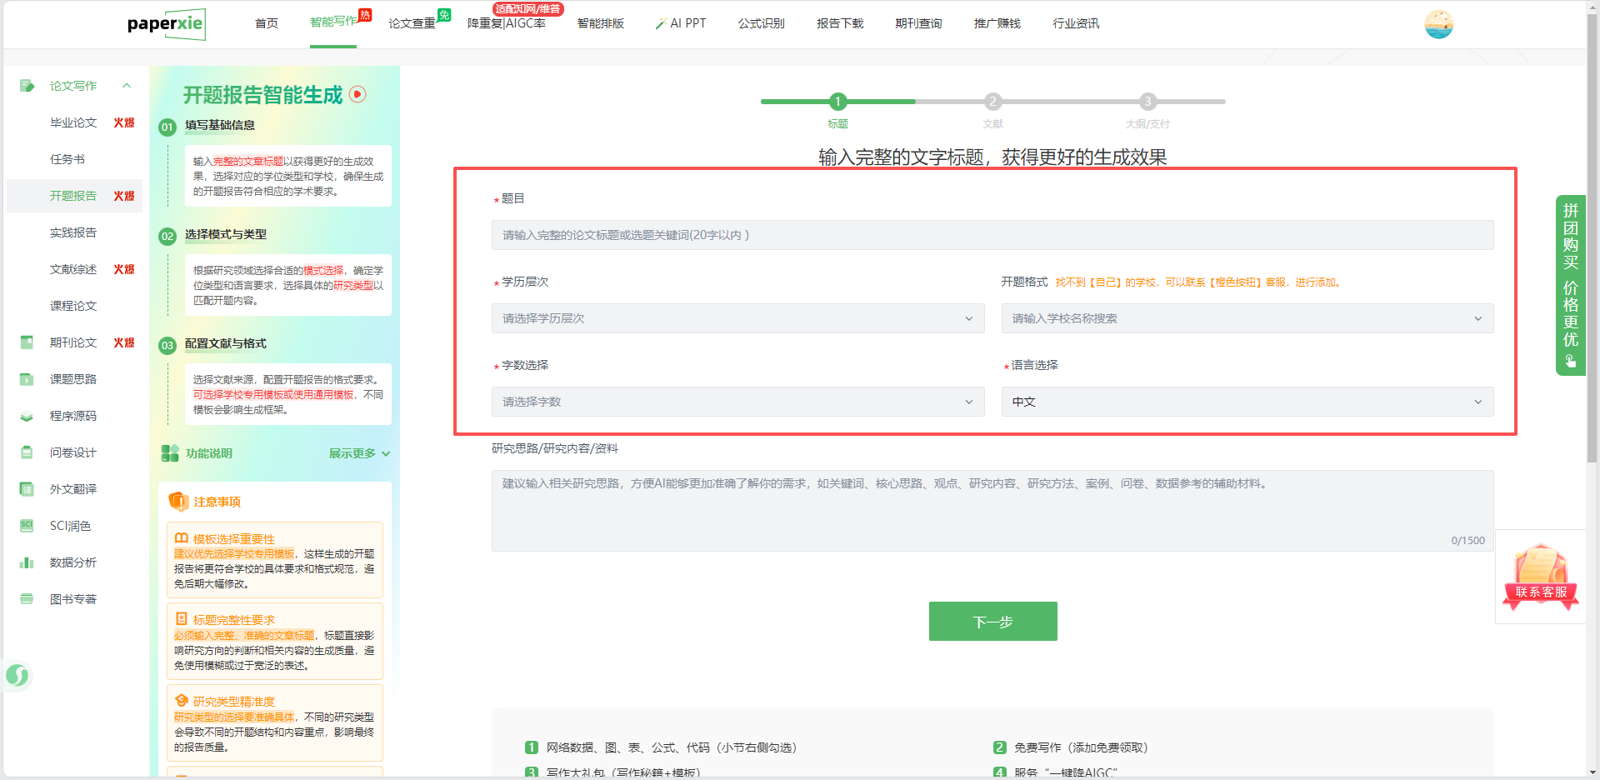Image resolution: width=1600 pixels, height=780 pixels.
Task: Open the 字数选择 dropdown
Action: (x=737, y=402)
